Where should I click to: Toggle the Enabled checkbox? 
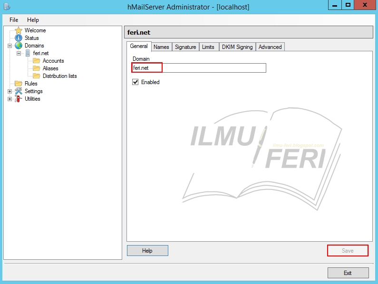[135, 82]
